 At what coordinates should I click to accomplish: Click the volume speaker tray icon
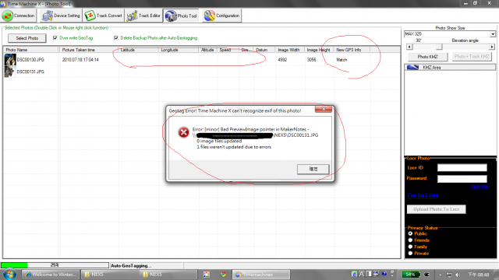[458, 275]
